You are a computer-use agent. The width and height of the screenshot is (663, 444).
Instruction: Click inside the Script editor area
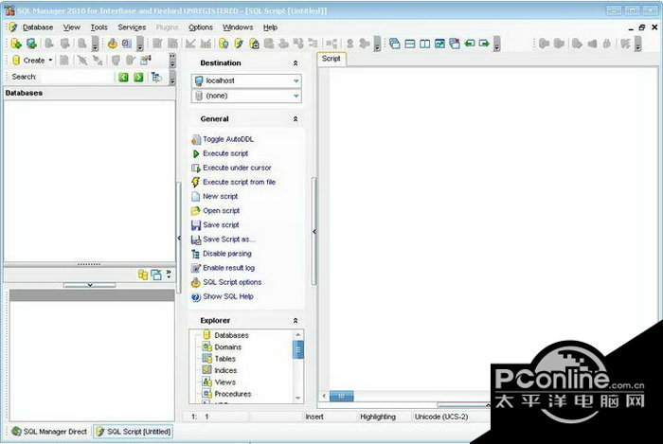[493, 228]
